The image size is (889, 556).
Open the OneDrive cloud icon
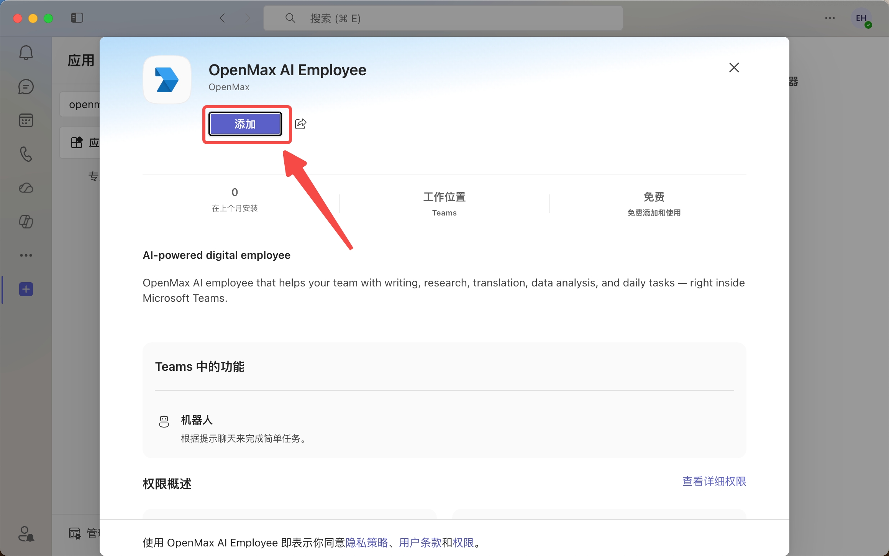[x=26, y=188]
